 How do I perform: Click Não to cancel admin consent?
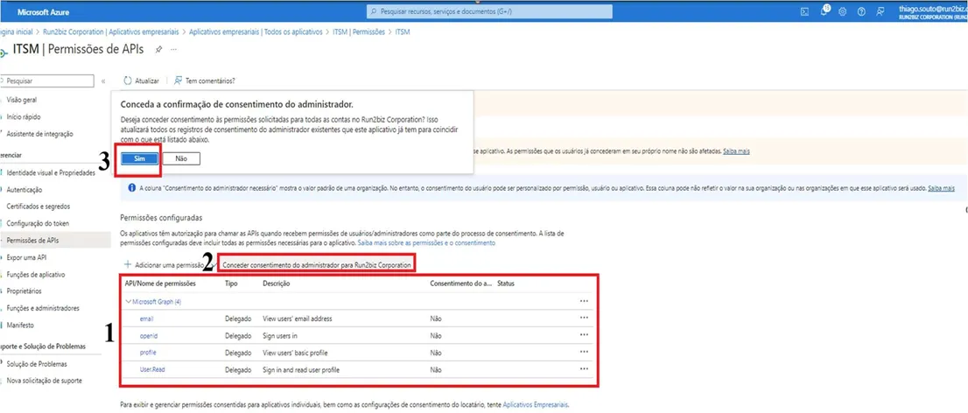click(x=181, y=158)
